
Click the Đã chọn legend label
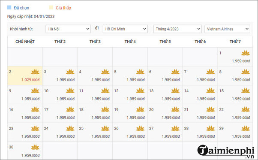(21, 8)
